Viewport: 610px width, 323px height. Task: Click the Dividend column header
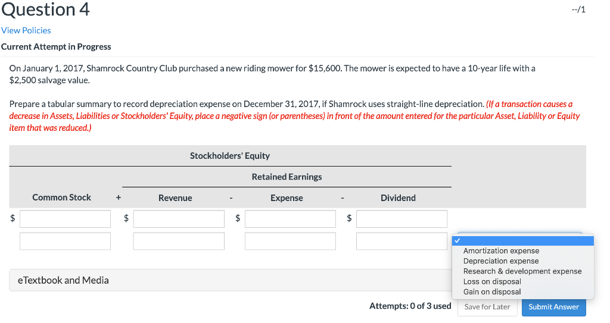coord(398,198)
